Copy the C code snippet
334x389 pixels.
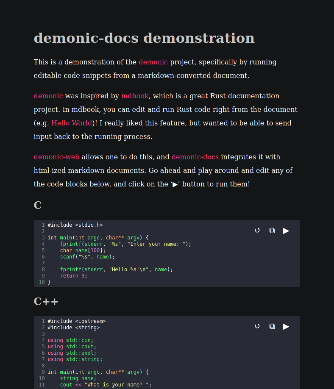272,231
